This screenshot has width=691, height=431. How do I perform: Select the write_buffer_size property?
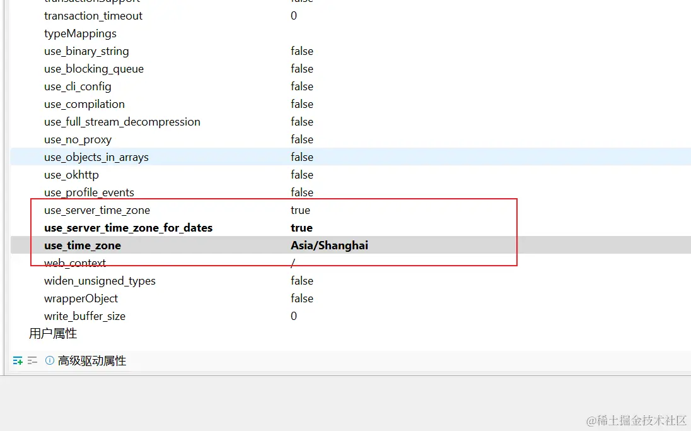tap(84, 316)
